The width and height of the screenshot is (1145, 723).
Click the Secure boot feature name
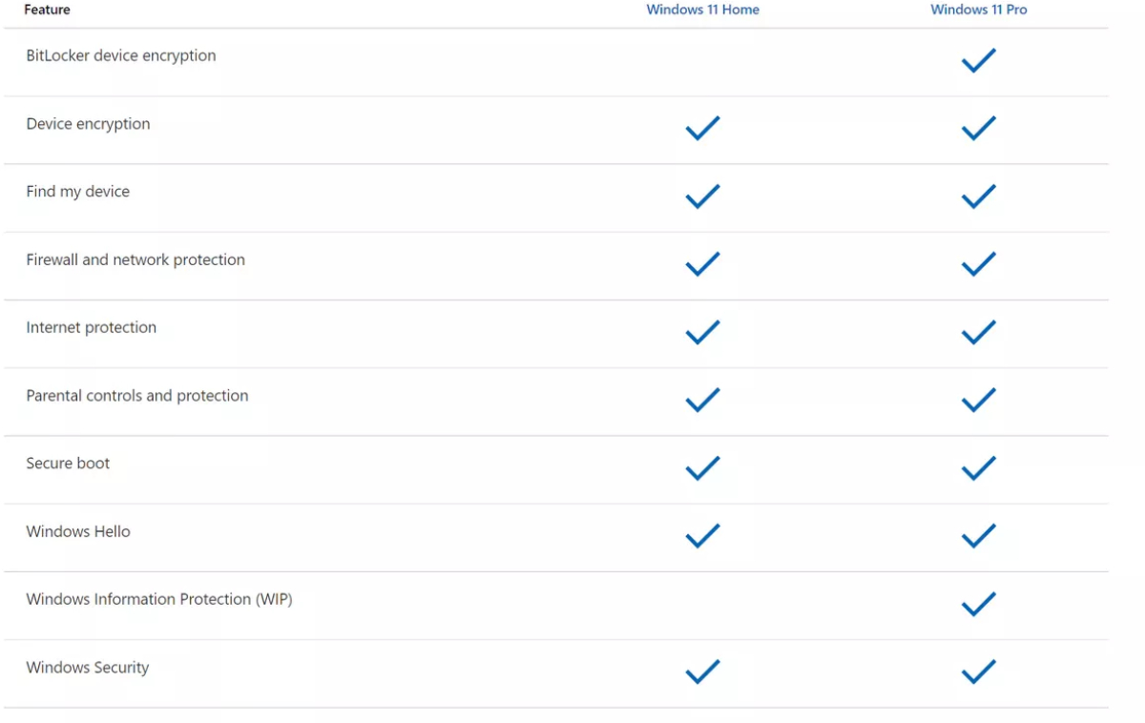[x=68, y=464]
